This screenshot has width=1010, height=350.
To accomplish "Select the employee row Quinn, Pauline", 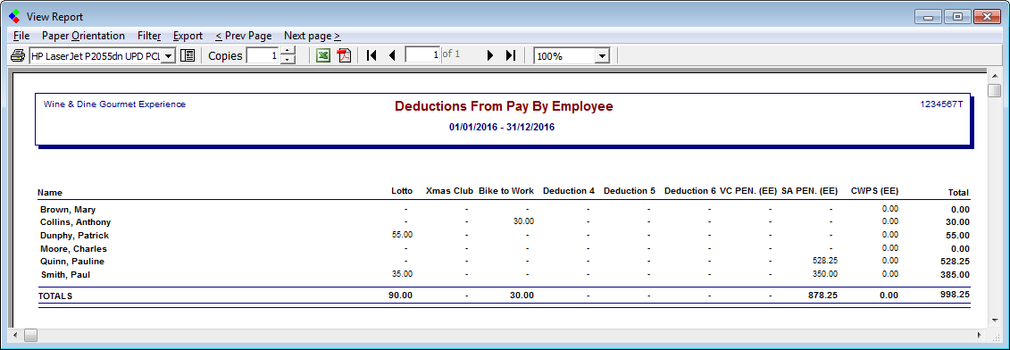I will [504, 261].
